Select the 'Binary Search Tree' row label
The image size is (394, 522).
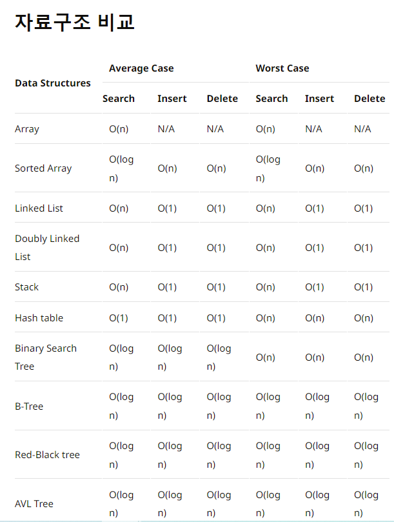46,357
